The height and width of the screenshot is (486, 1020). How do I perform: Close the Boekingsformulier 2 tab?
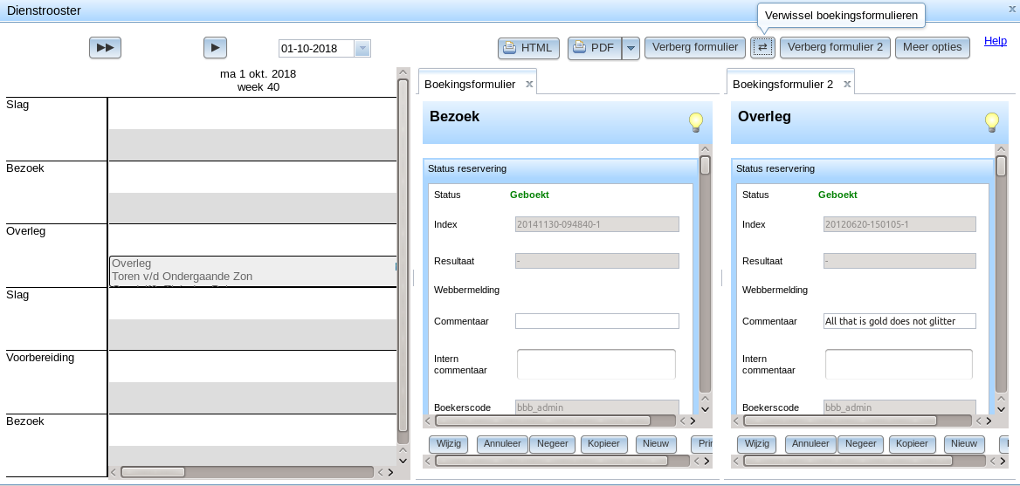point(847,84)
